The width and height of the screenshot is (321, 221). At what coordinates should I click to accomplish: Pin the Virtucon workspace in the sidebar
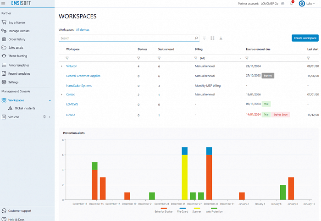[x=44, y=117]
